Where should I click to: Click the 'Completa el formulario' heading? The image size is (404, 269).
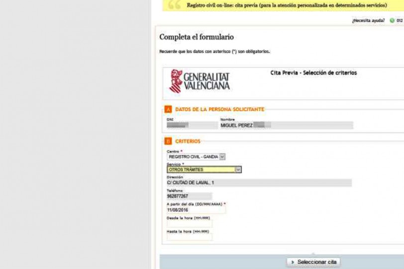(197, 37)
